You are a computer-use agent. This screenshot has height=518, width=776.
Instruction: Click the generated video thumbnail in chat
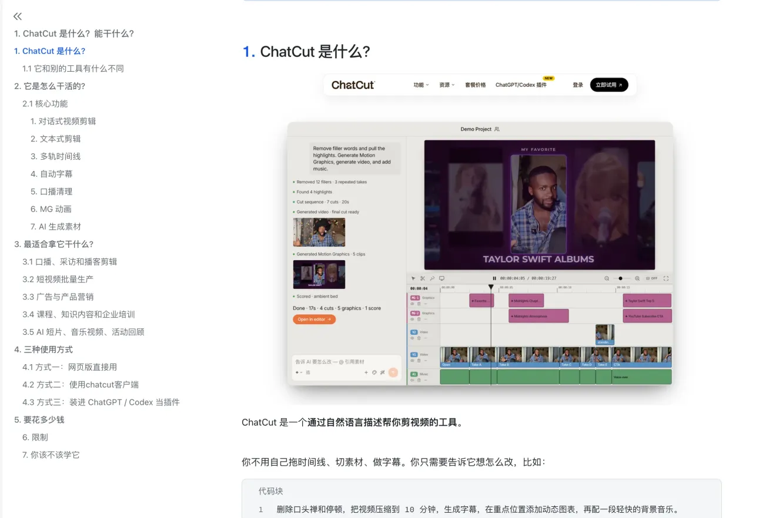tap(319, 232)
